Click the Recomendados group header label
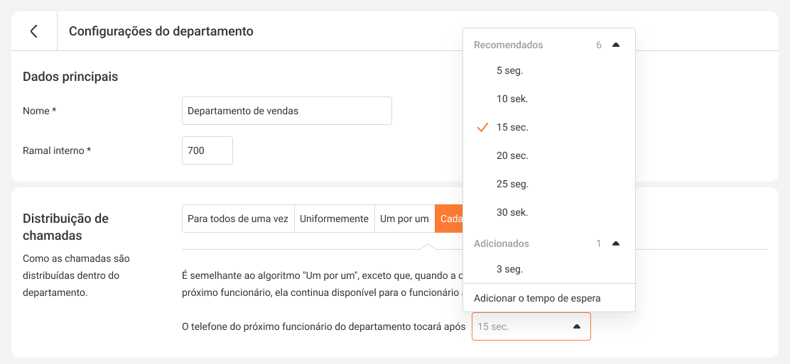The height and width of the screenshot is (364, 790). point(508,45)
